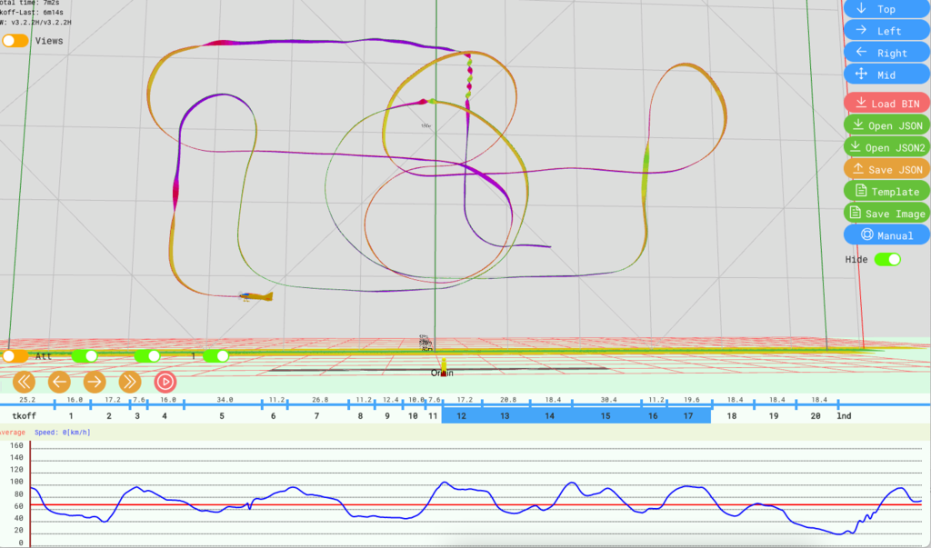Select highlighted maneuver 15 in the timeline
This screenshot has height=548, width=931.
(x=606, y=415)
